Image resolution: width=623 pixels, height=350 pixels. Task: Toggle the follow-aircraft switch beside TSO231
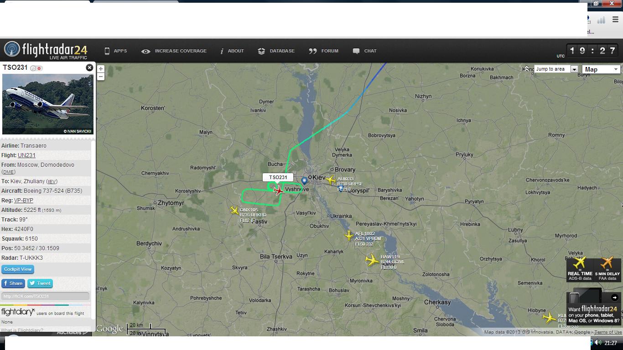click(36, 68)
